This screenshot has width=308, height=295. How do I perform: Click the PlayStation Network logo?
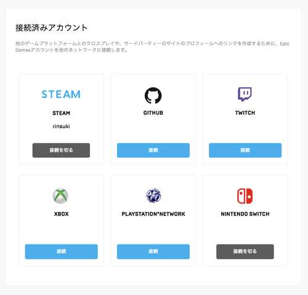click(x=153, y=196)
